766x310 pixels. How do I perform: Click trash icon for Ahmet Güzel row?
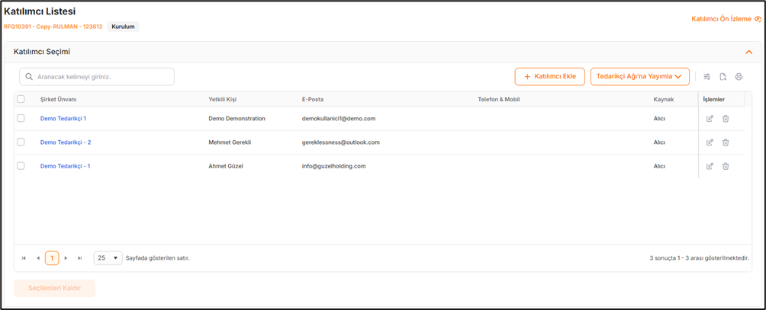click(726, 166)
